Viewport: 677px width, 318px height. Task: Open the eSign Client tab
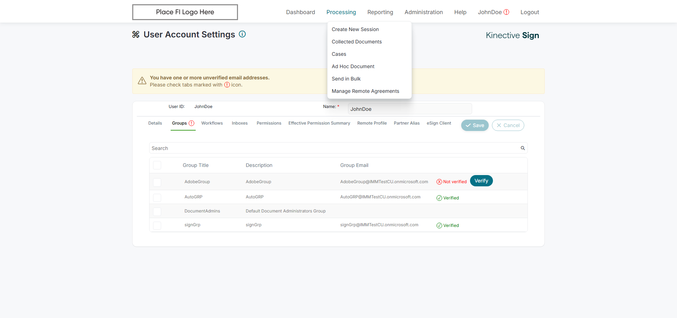439,123
